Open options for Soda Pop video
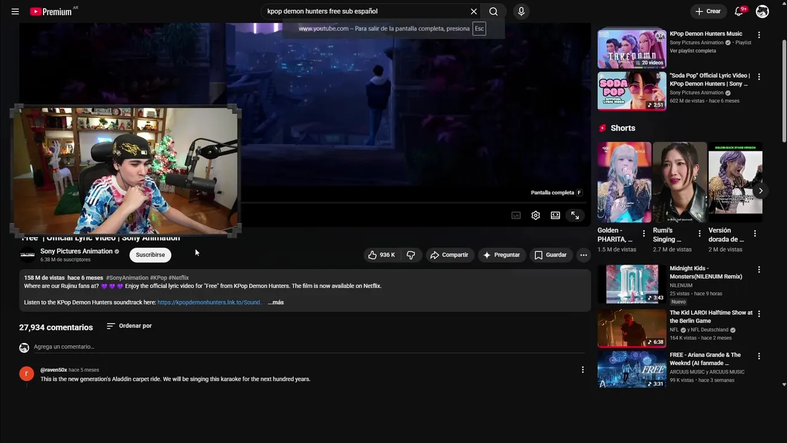 (x=759, y=77)
